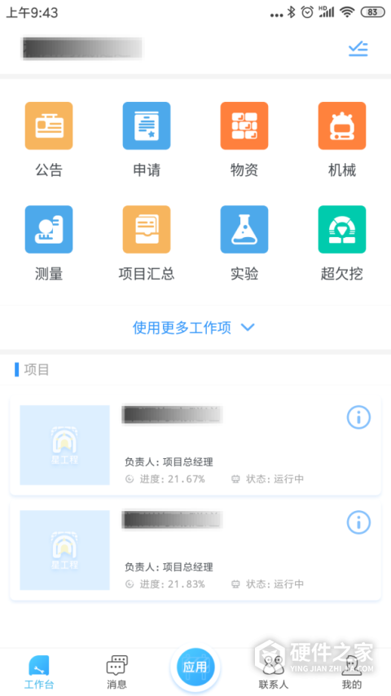Tap the 项目 section heading

coord(37,369)
